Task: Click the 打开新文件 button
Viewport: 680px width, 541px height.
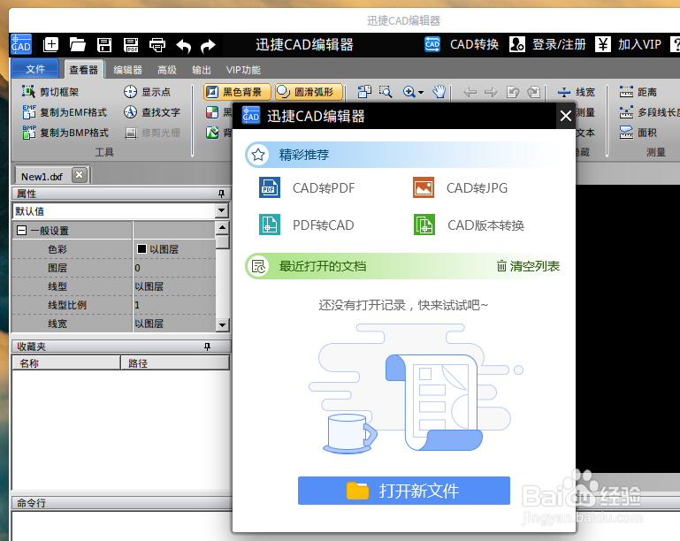Action: pyautogui.click(x=404, y=491)
